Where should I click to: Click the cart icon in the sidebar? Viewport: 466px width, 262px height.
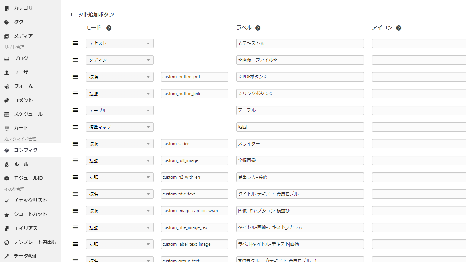[7, 128]
